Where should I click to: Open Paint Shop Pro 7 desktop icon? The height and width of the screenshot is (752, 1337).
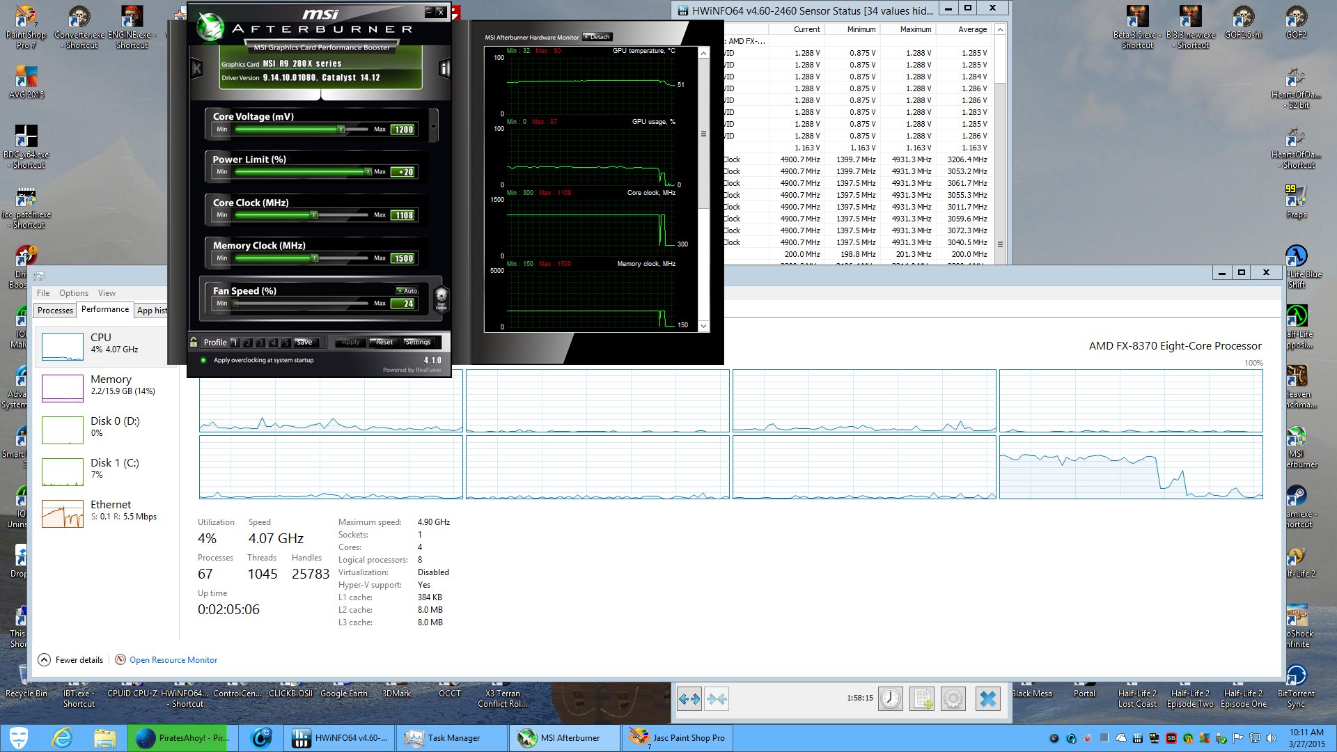click(x=26, y=28)
